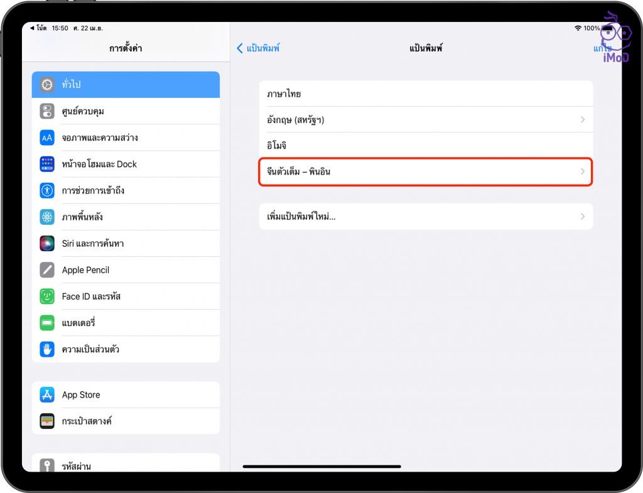Image resolution: width=643 pixels, height=493 pixels.
Task: Open the Siri and Search icon
Action: pos(46,243)
